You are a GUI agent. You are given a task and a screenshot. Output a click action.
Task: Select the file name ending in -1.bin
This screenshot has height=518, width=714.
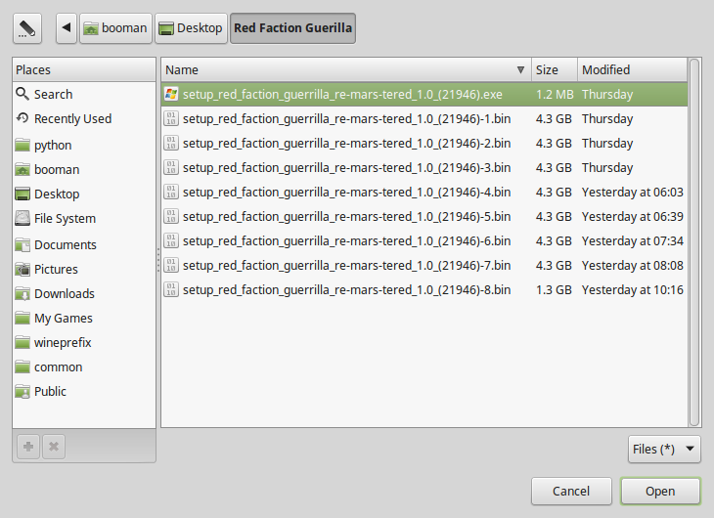[346, 119]
